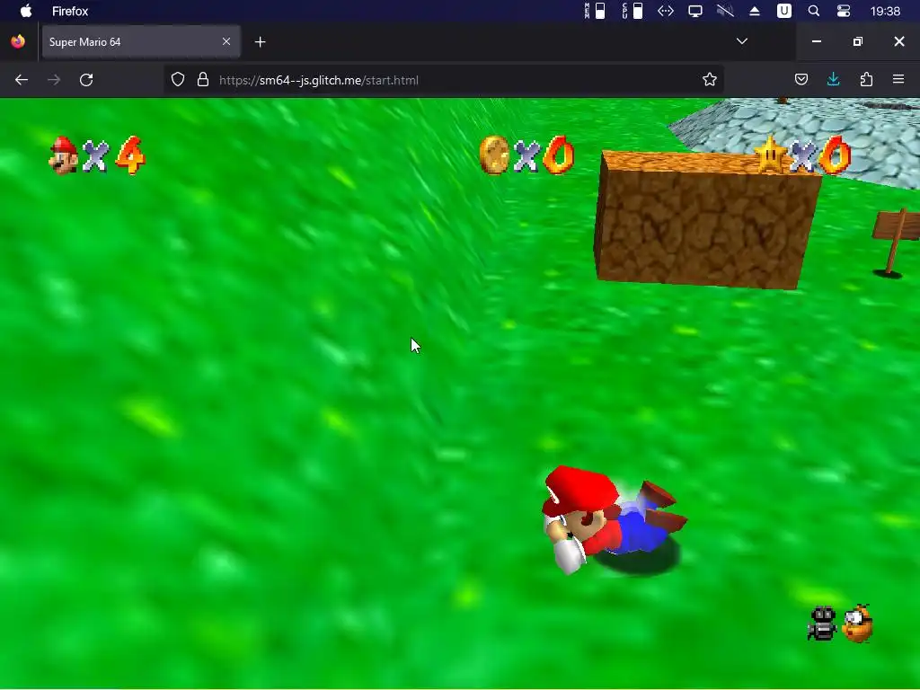Click the tracking protection shield icon
The width and height of the screenshot is (920, 690).
pos(178,80)
